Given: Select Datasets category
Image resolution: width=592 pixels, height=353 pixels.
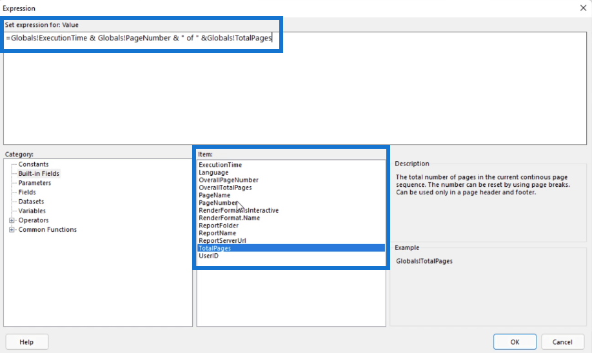Looking at the screenshot, I should pyautogui.click(x=31, y=202).
